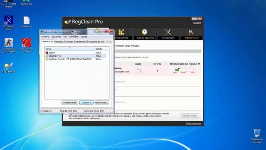Viewport: 266px width, 150px height.
Task: Open the Enviar comentarios link
Action: click(193, 123)
